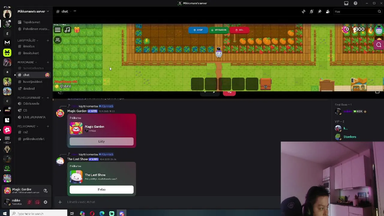Image resolution: width=384 pixels, height=216 pixels.
Task: Click the green MY GARDEN button
Action: 219,30
